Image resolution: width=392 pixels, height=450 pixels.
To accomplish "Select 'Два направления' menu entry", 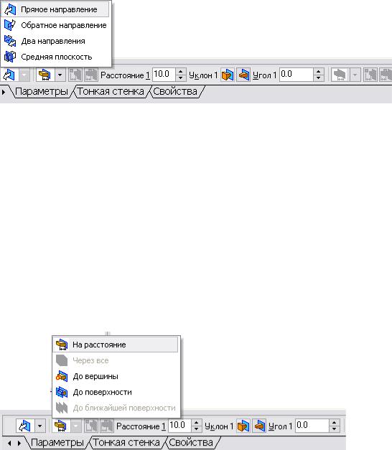I will tap(55, 41).
